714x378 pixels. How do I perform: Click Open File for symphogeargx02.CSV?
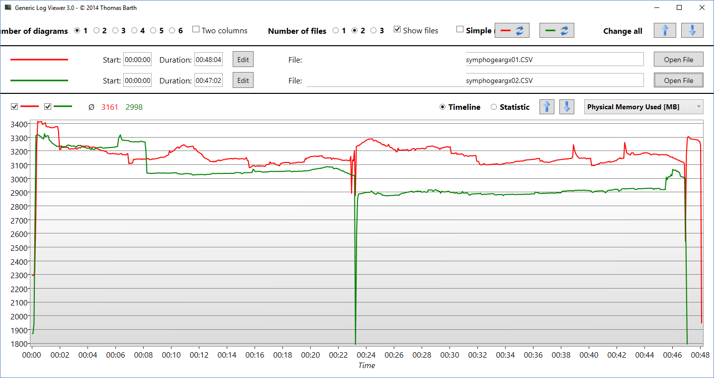[678, 80]
